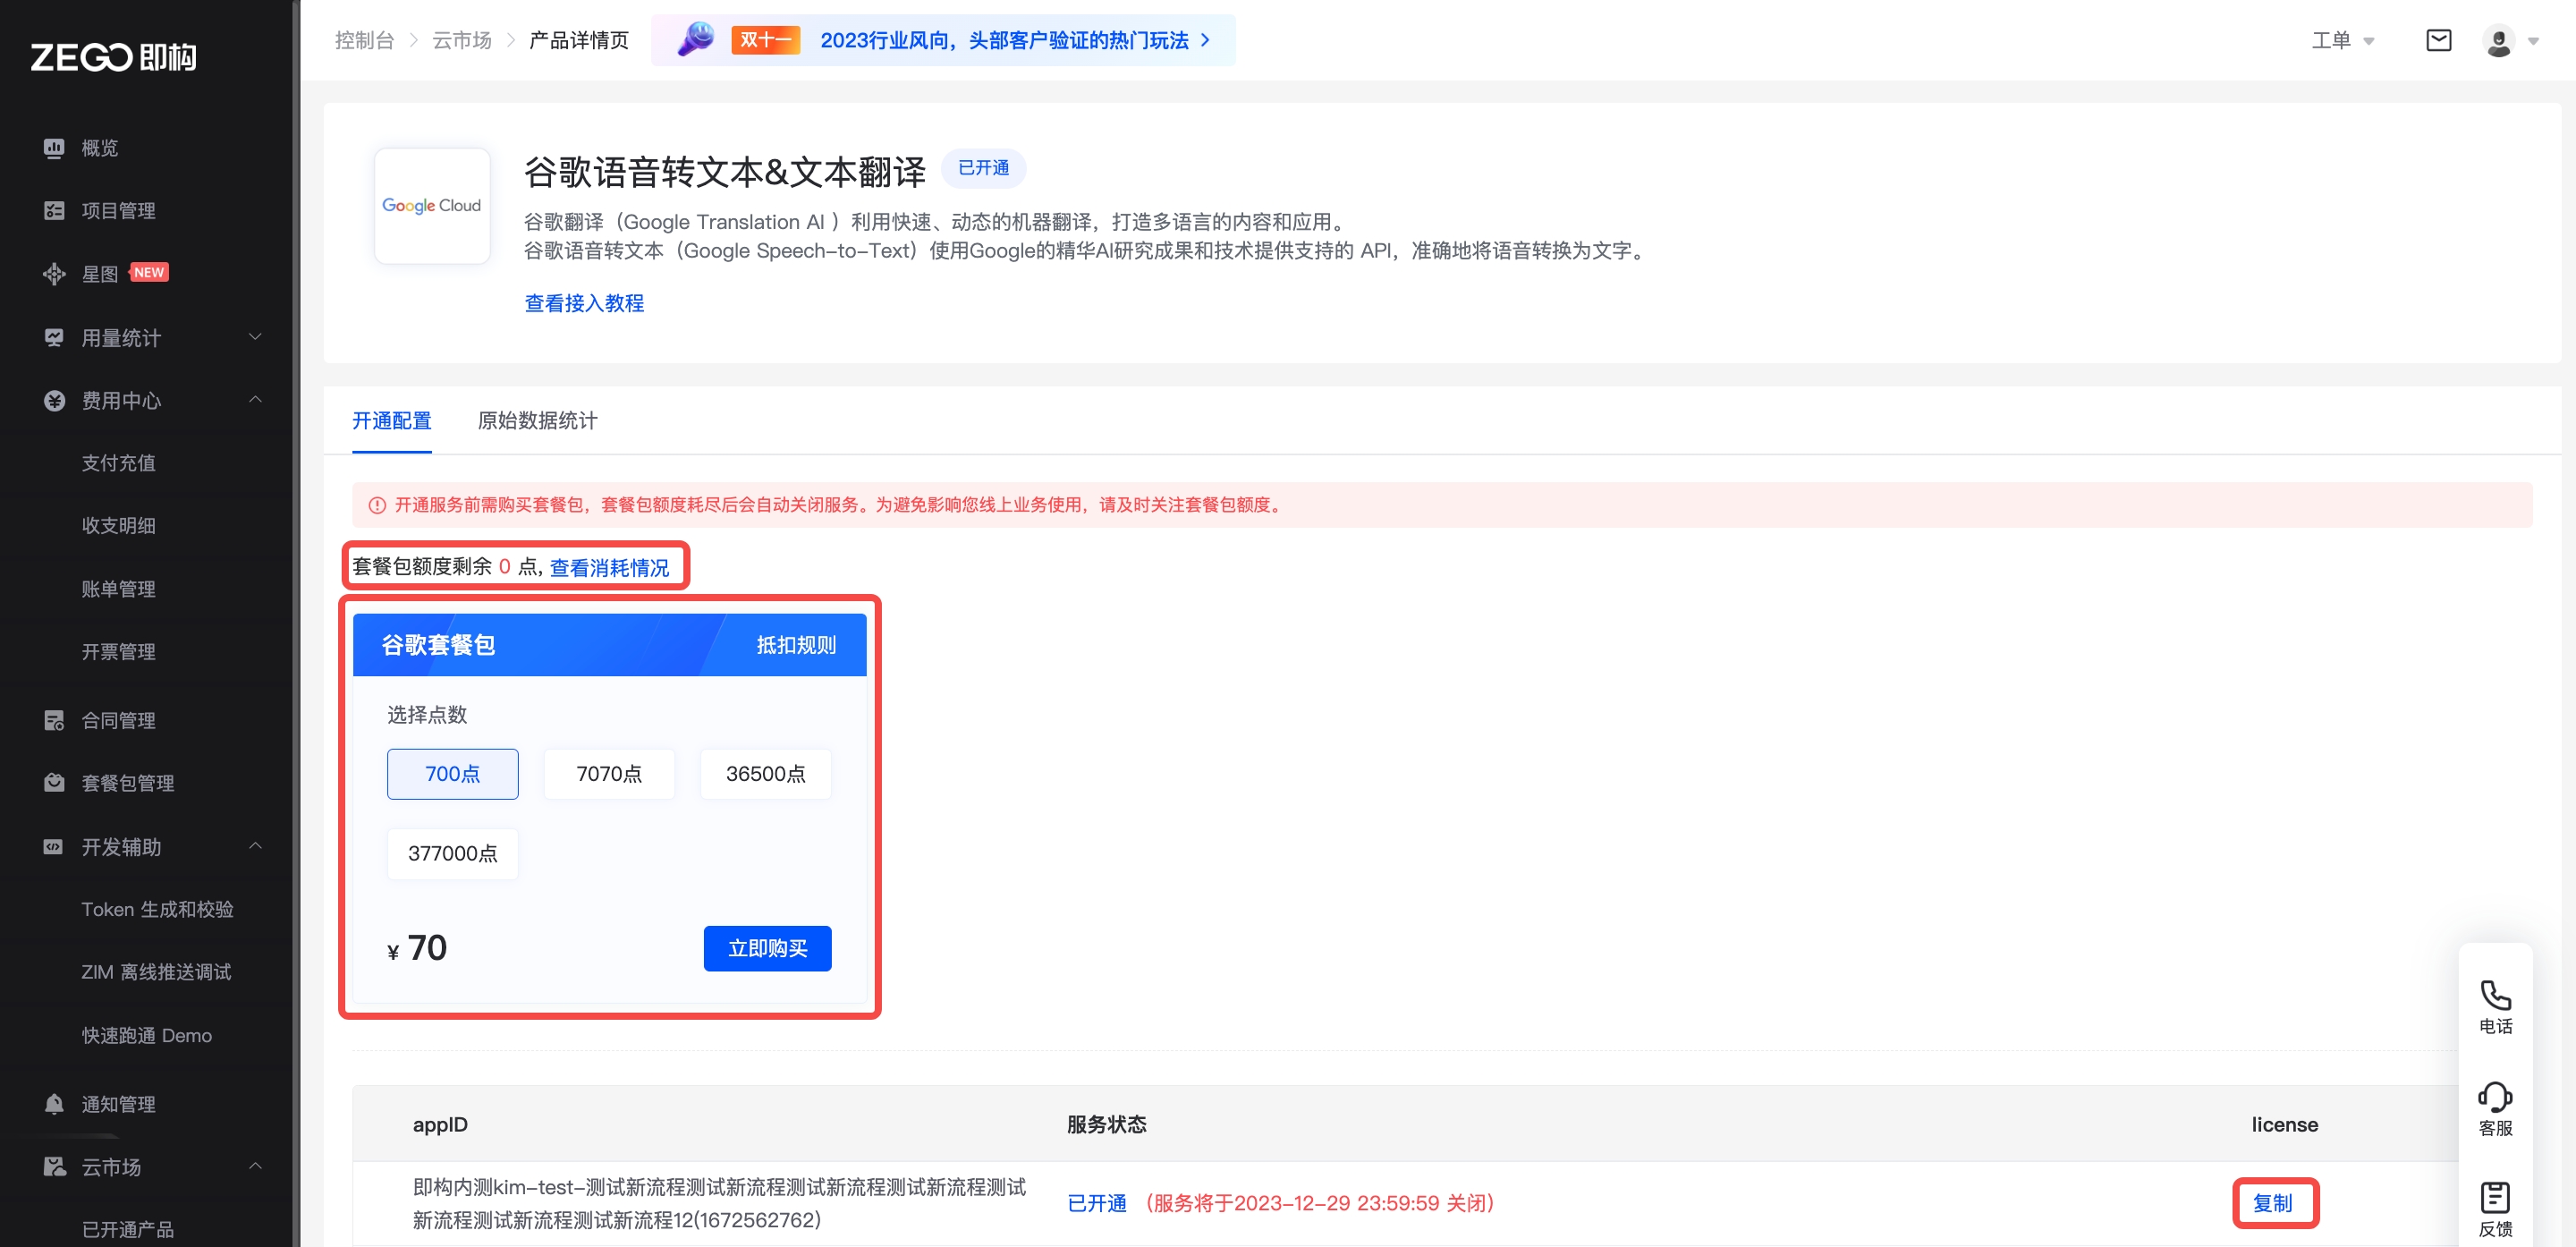Image resolution: width=2576 pixels, height=1247 pixels.
Task: Click the 费用中心 yen icon
Action: coord(54,400)
